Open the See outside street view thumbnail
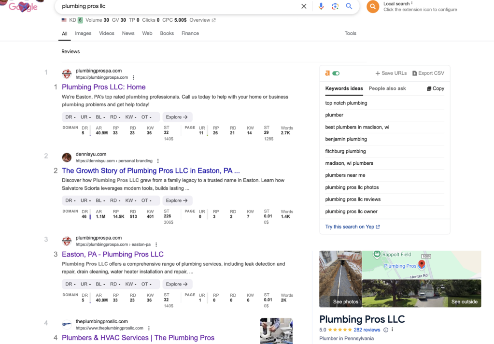494x344 pixels. pos(422,293)
